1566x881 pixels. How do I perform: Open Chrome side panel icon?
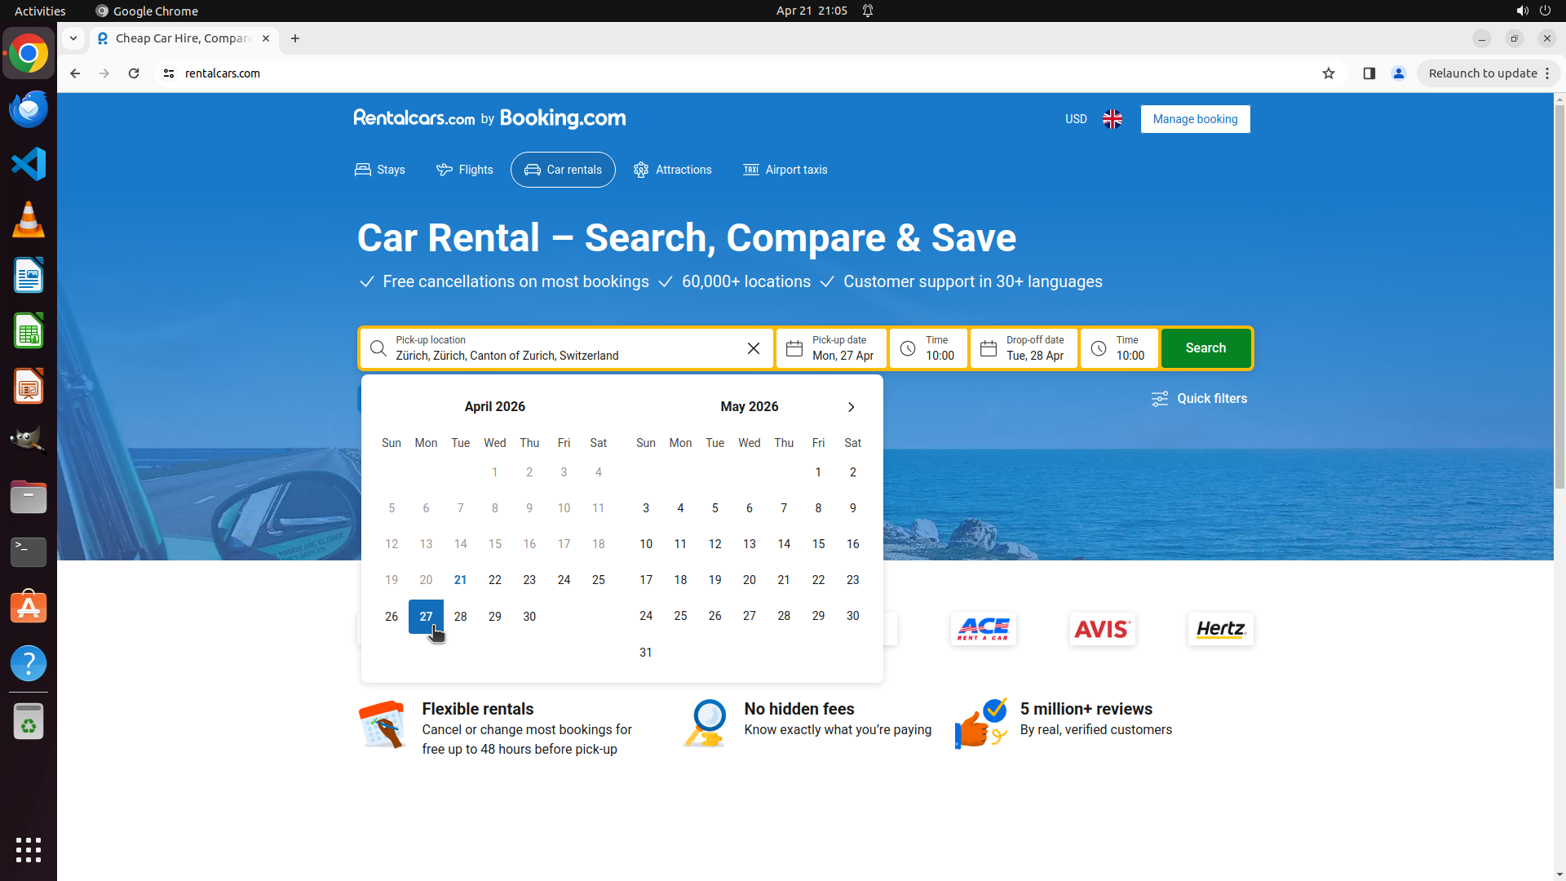coord(1369,73)
